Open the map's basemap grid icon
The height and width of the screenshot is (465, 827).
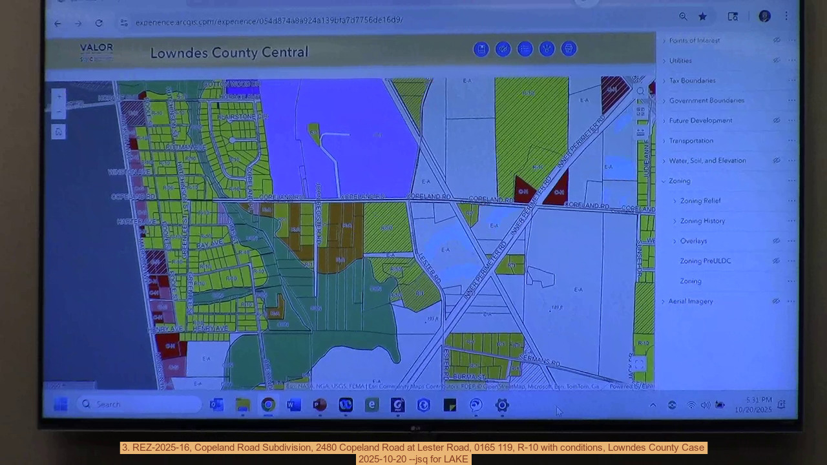coord(640,112)
